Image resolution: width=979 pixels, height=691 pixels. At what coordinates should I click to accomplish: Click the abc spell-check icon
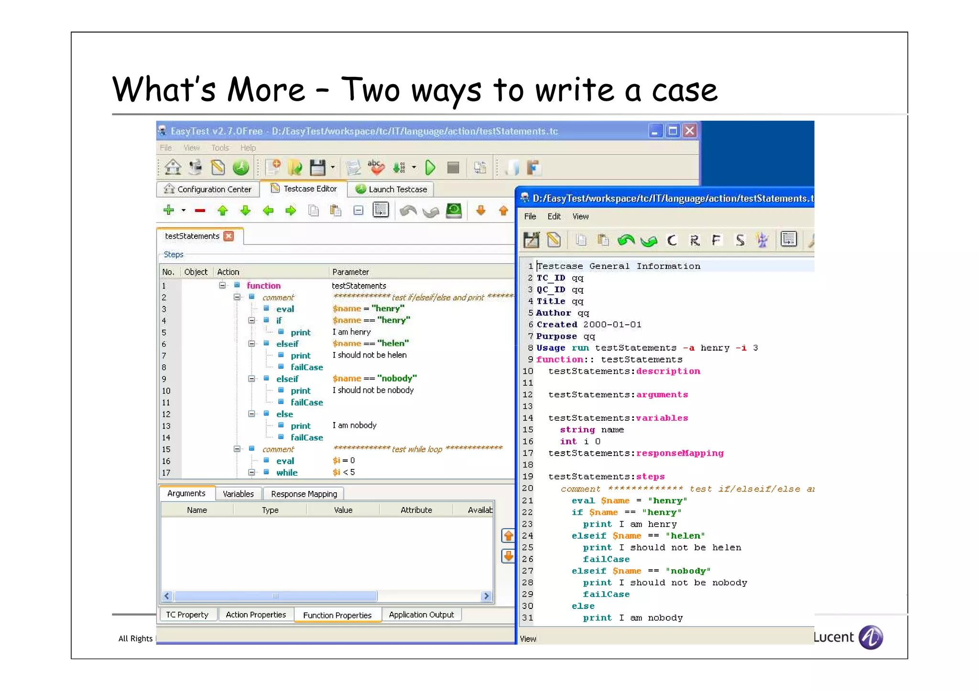(376, 168)
